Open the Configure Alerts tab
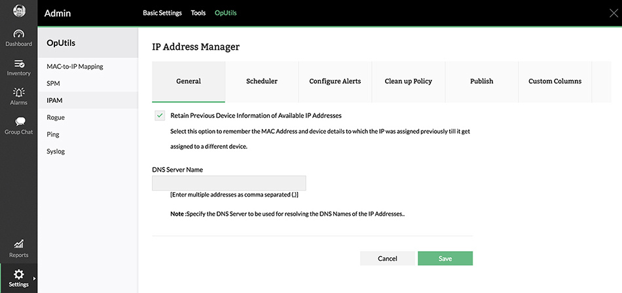Screen dimensions: 622x293 [335, 81]
